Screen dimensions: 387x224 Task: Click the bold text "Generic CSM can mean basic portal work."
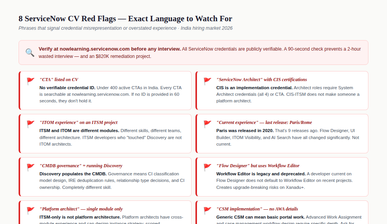click(x=260, y=217)
